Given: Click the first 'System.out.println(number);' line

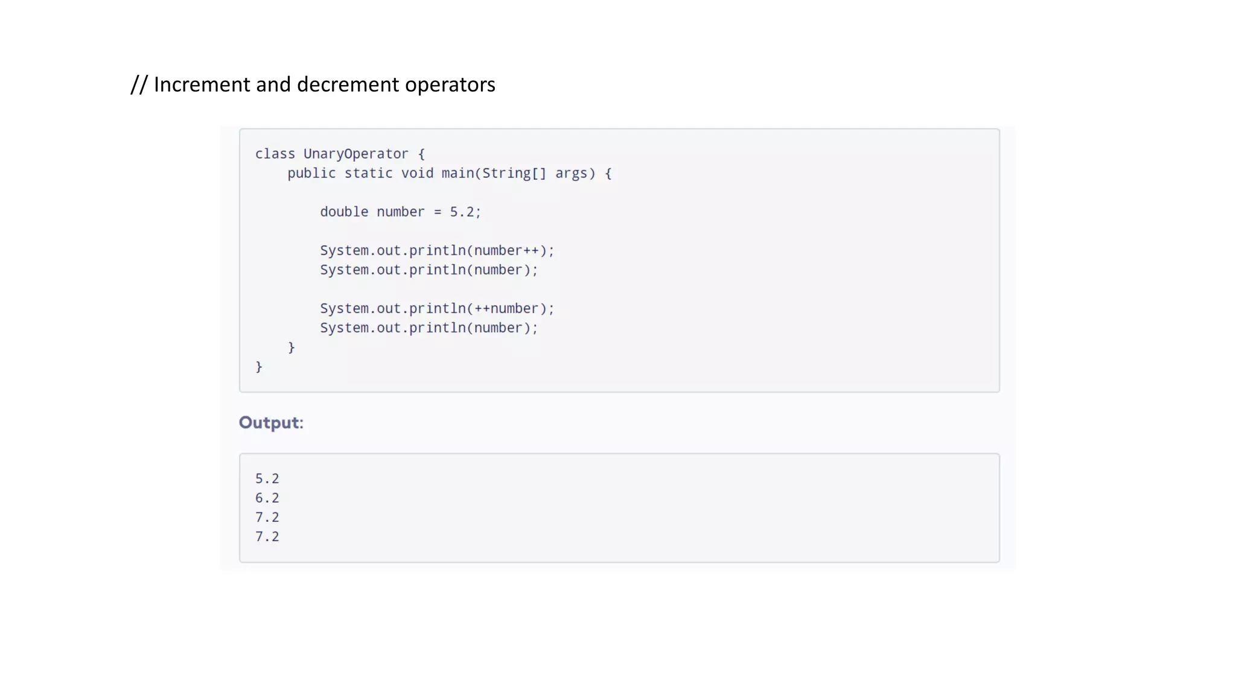Looking at the screenshot, I should [x=429, y=270].
